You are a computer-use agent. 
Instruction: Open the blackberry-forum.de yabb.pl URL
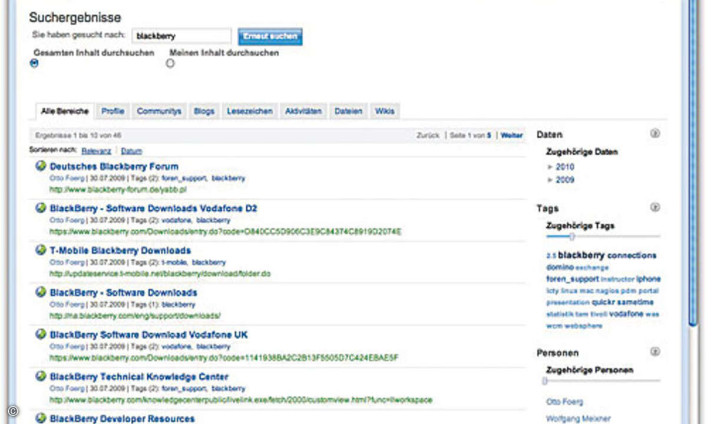(x=118, y=190)
